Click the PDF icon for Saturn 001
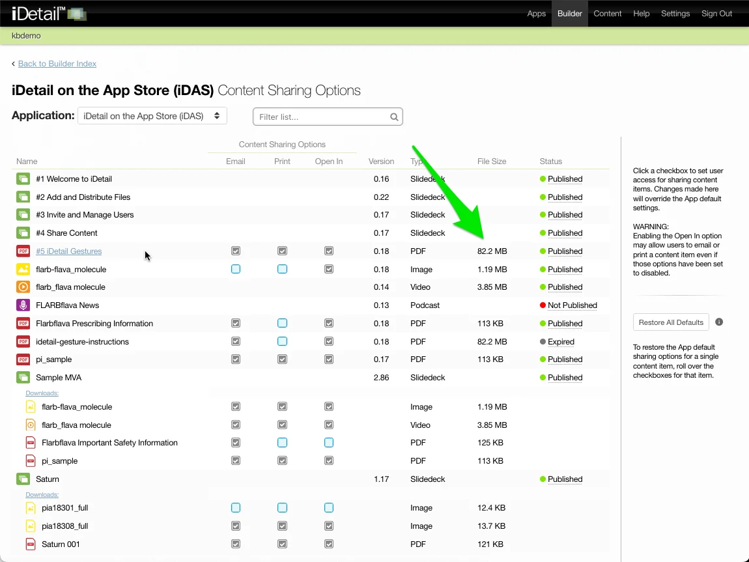 click(31, 544)
